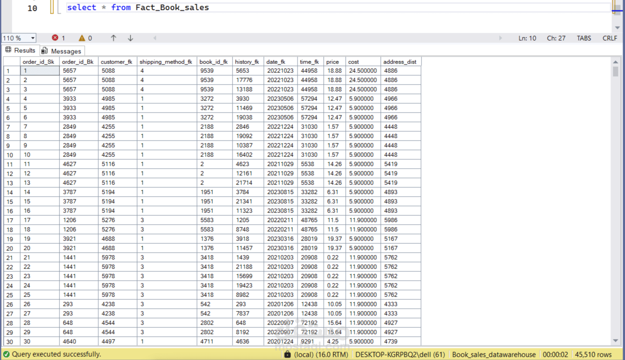Select the book_id_fk column header

pyautogui.click(x=215, y=62)
